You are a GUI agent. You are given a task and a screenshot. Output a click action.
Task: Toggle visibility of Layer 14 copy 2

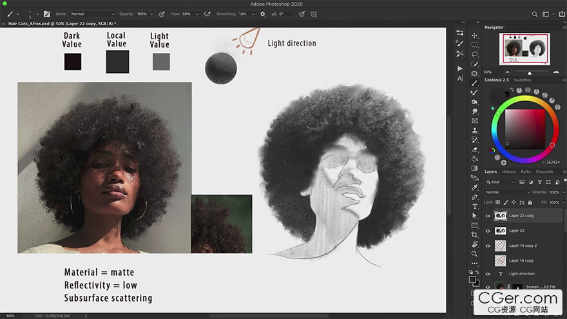click(488, 246)
